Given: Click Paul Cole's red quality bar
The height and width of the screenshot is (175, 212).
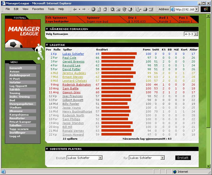Looking at the screenshot, I should [118, 57].
